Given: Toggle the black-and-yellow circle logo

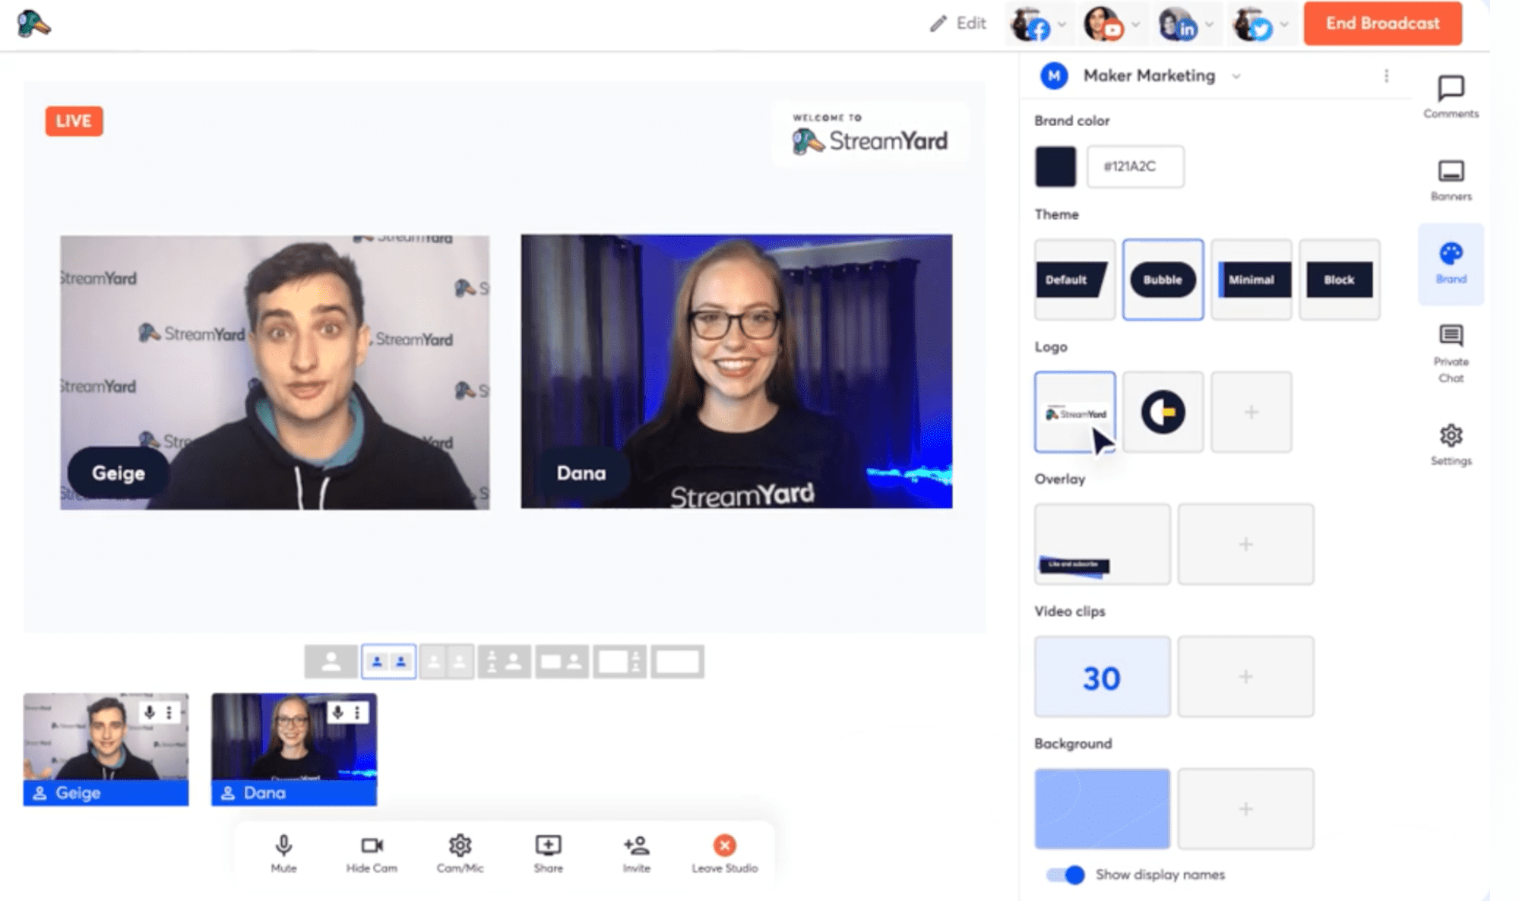Looking at the screenshot, I should 1163,412.
